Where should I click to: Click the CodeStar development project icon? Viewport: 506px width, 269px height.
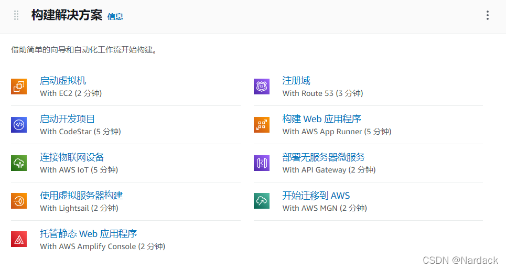(19, 125)
